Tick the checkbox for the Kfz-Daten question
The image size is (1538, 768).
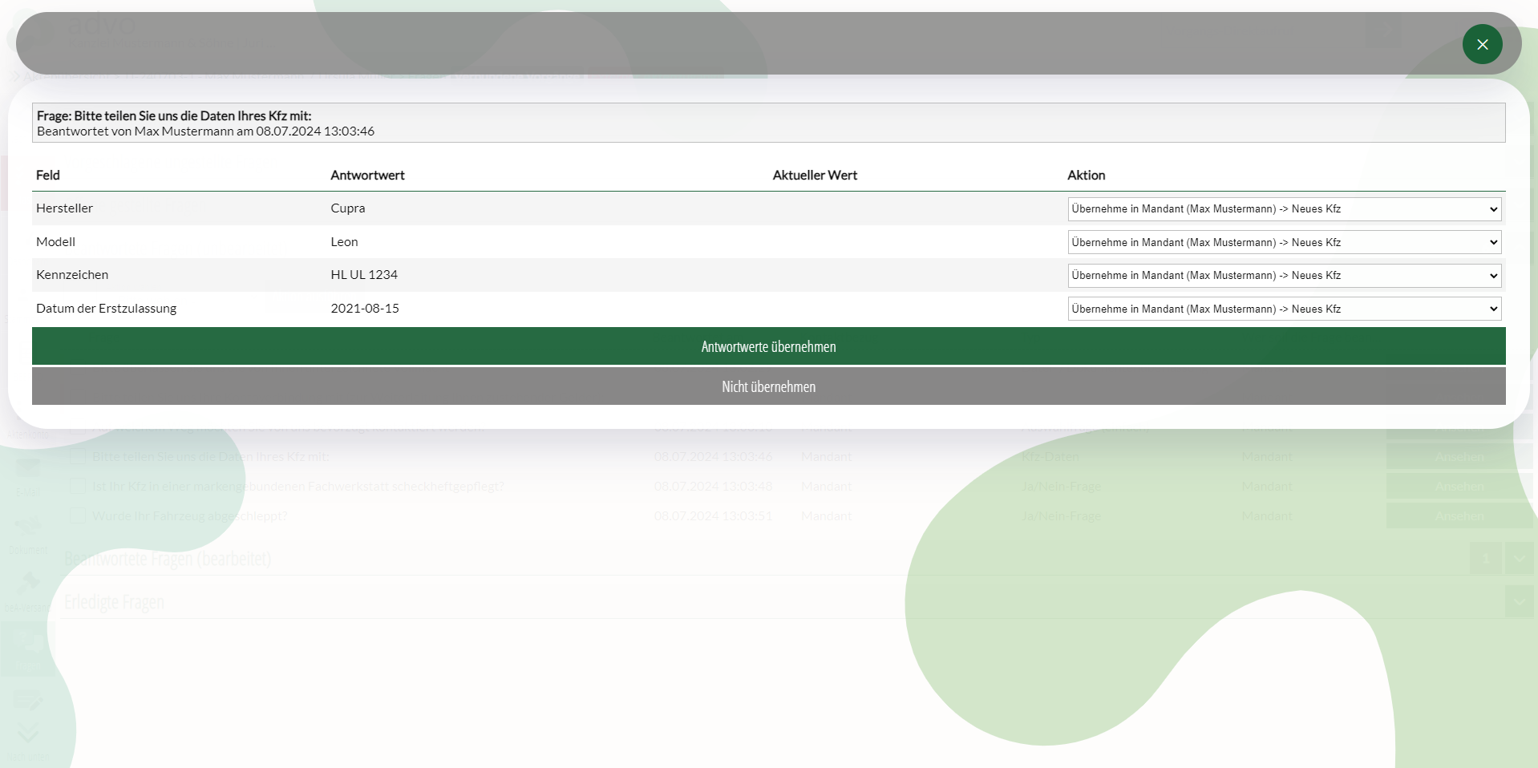point(78,456)
